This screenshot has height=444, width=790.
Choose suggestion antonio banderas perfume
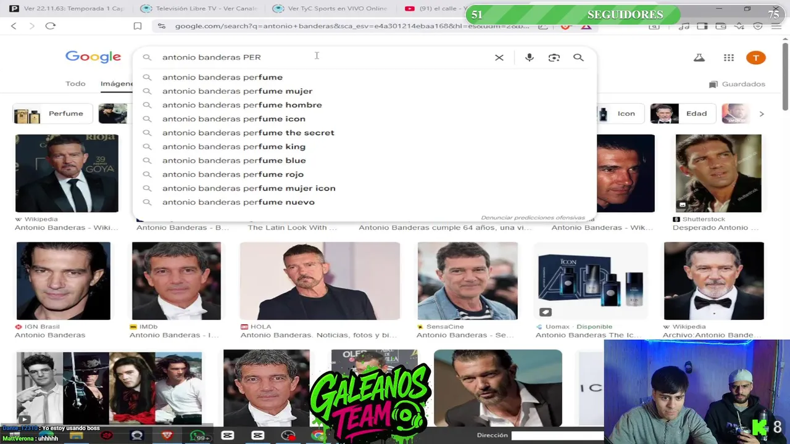click(x=364, y=77)
